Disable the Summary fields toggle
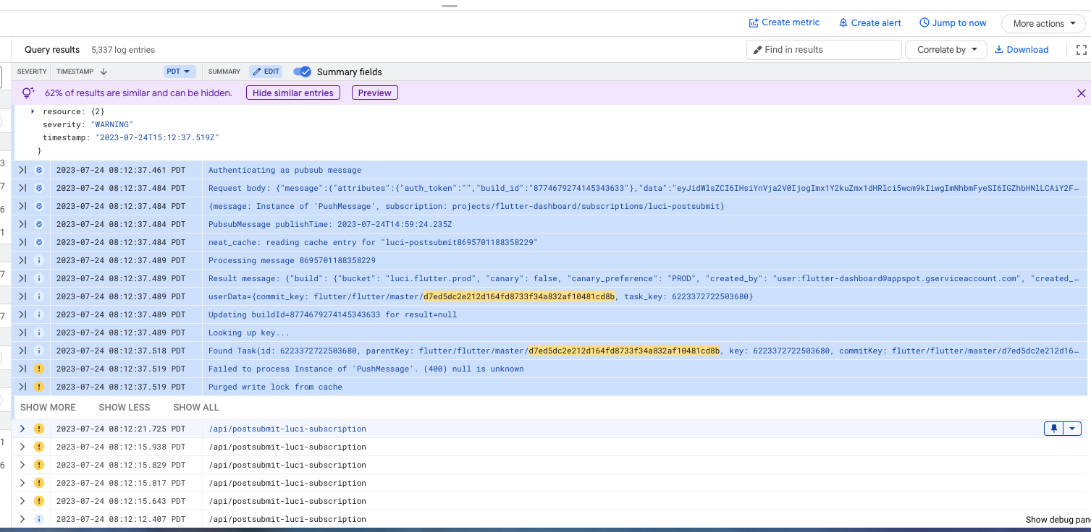The image size is (1091, 532). (x=303, y=71)
